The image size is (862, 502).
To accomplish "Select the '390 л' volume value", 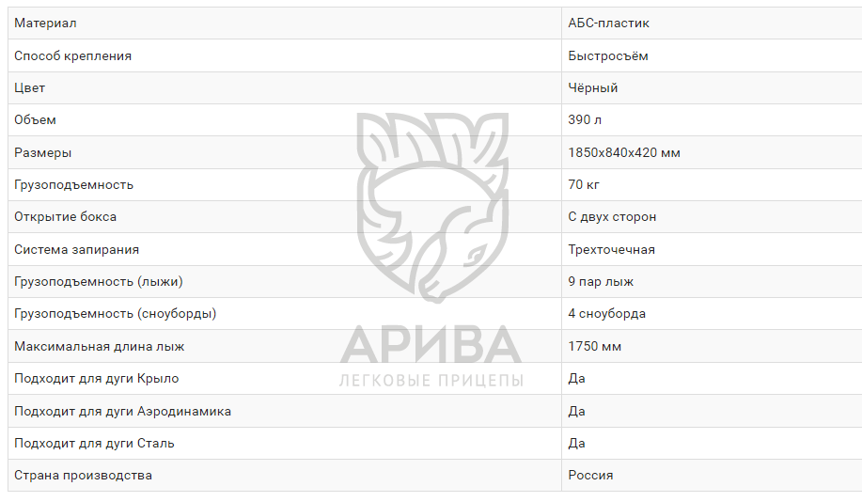I will pos(584,119).
